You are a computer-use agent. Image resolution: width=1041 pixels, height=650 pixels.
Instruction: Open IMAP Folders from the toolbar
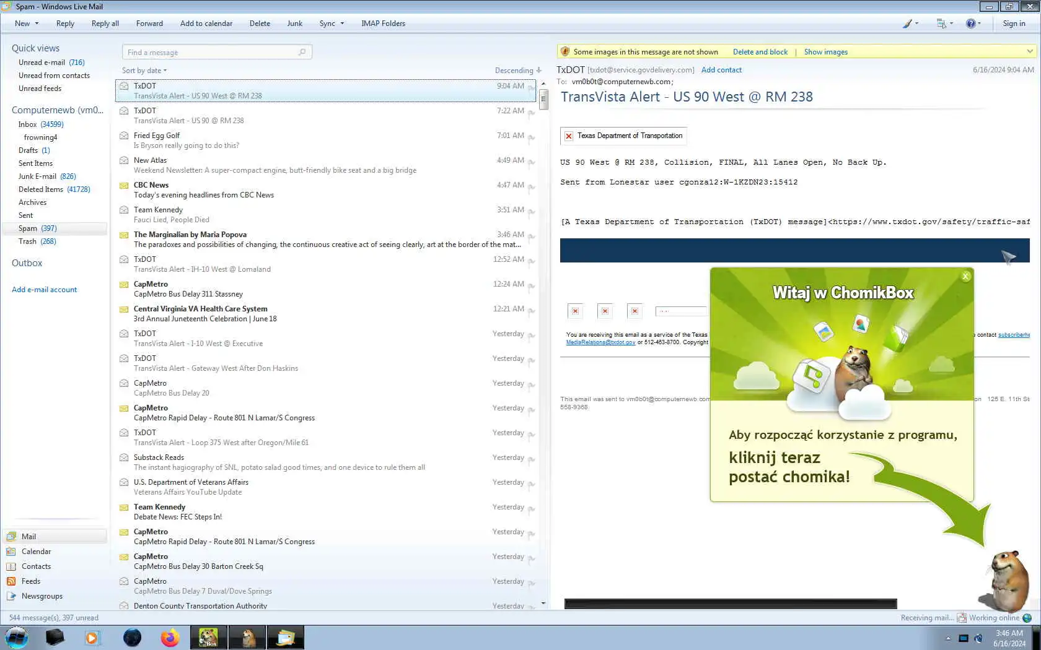coord(384,24)
